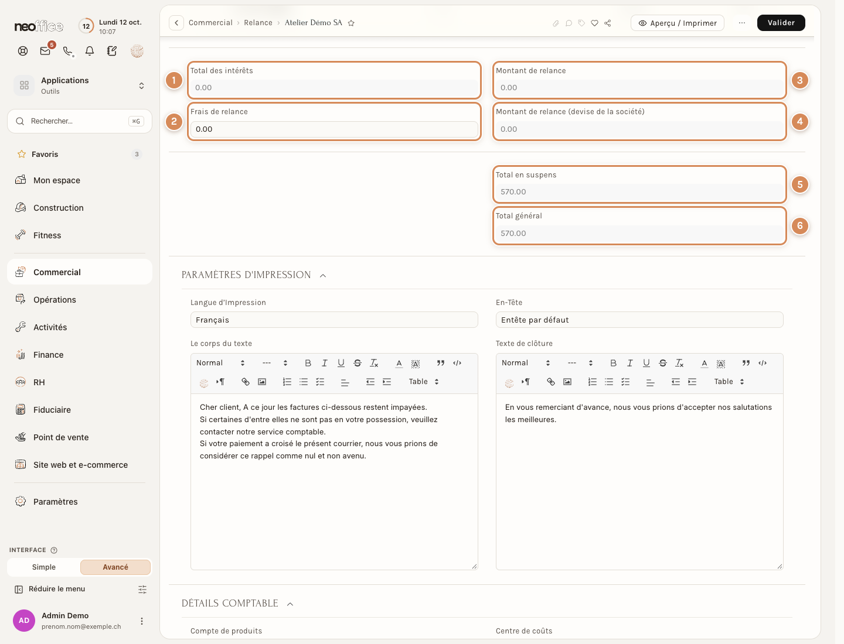
Task: Collapse the Détails comptable section
Action: tap(290, 604)
